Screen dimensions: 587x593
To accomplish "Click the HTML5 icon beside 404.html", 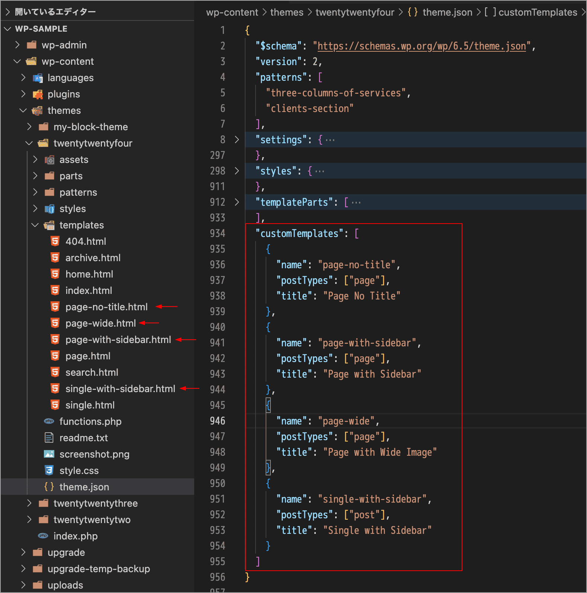I will [x=55, y=241].
